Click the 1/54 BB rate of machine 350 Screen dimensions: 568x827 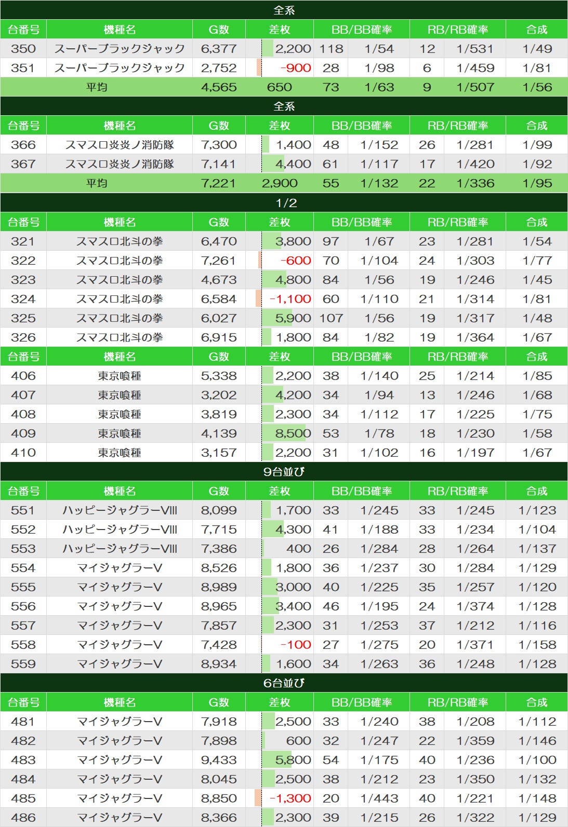(x=379, y=49)
